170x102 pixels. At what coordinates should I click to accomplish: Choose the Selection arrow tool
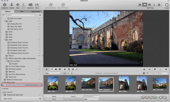[x=47, y=69]
